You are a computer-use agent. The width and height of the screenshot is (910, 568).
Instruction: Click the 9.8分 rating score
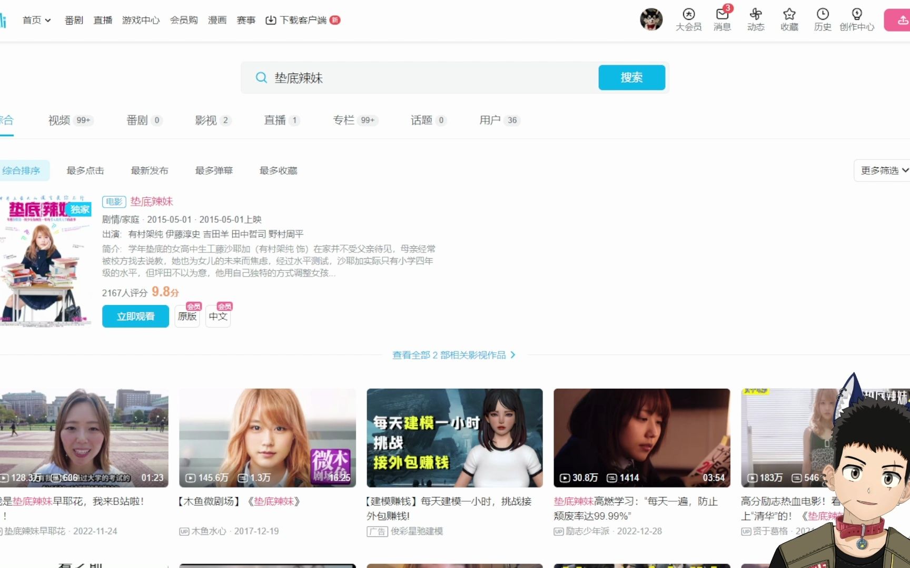coord(165,291)
